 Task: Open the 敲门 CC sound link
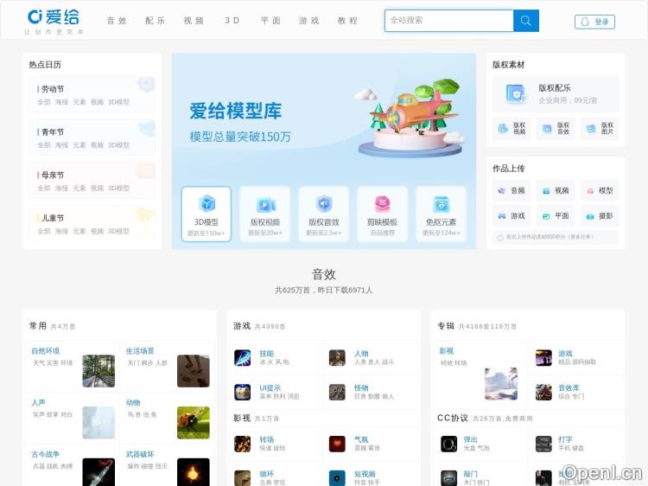(470, 474)
